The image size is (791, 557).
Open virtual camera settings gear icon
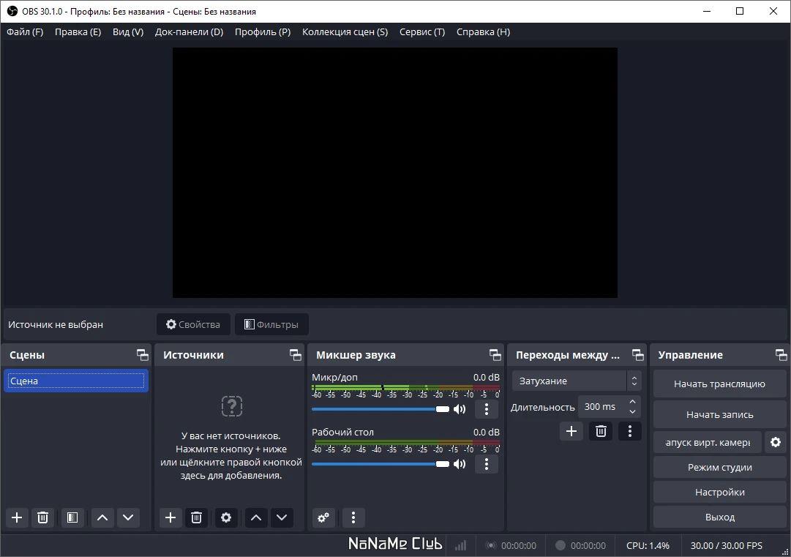776,443
